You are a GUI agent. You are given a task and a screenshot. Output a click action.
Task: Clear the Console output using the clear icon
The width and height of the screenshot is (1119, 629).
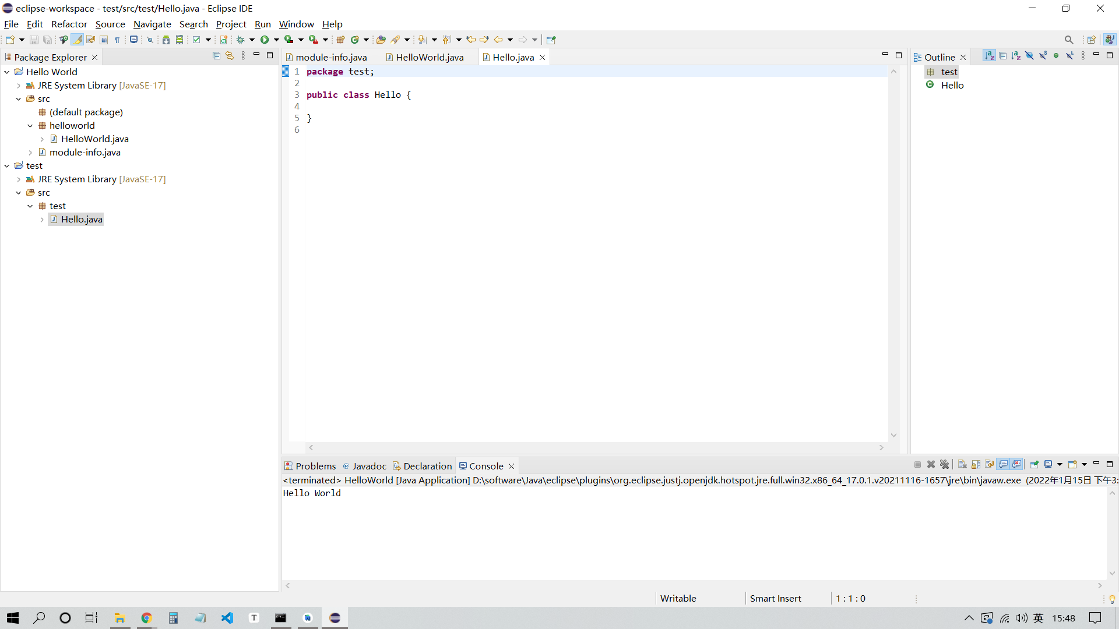click(963, 464)
